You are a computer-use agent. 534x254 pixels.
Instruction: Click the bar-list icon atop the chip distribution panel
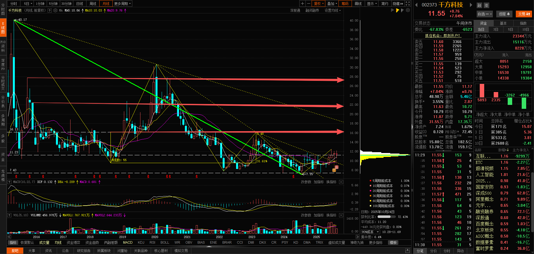click(392, 10)
